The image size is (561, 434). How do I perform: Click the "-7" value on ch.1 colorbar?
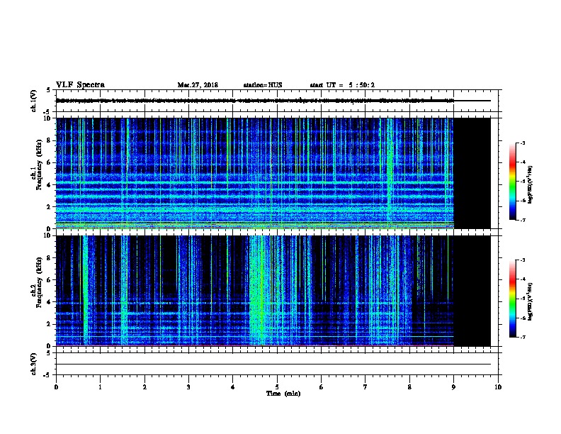(523, 220)
